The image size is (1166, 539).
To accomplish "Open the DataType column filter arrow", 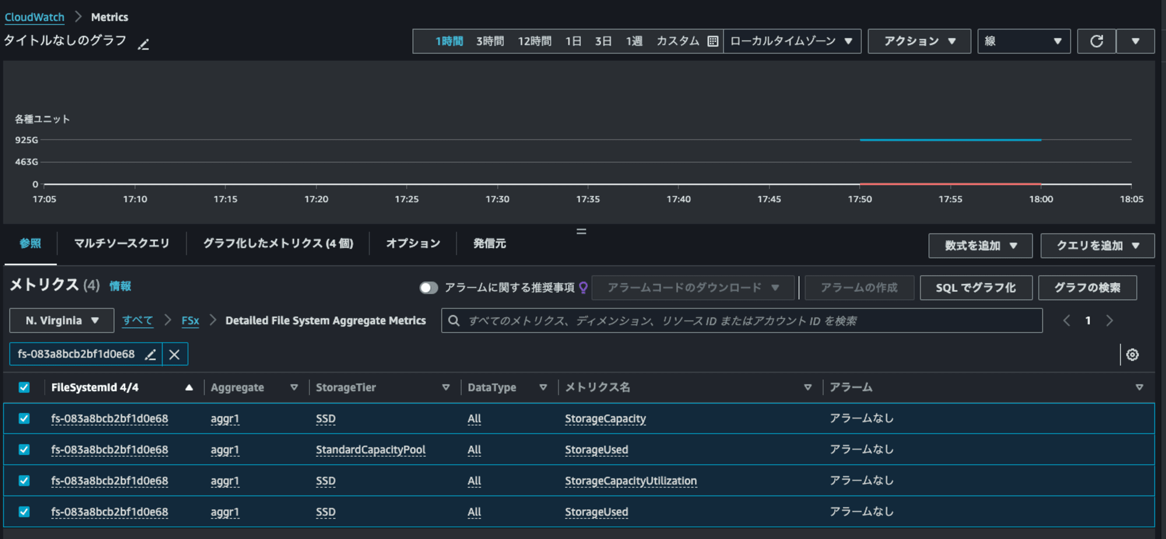I will point(543,387).
